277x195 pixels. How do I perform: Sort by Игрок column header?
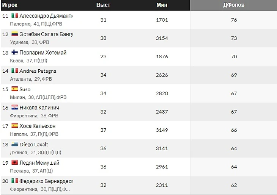(10, 5)
